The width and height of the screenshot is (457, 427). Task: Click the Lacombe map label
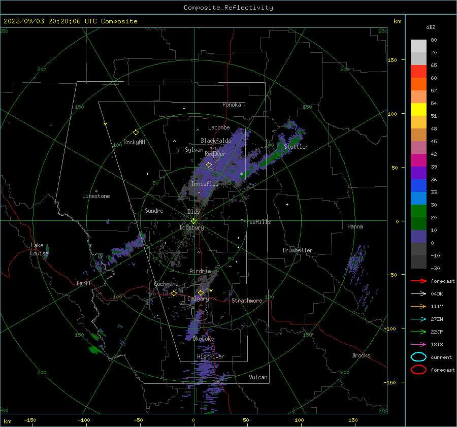tap(219, 127)
